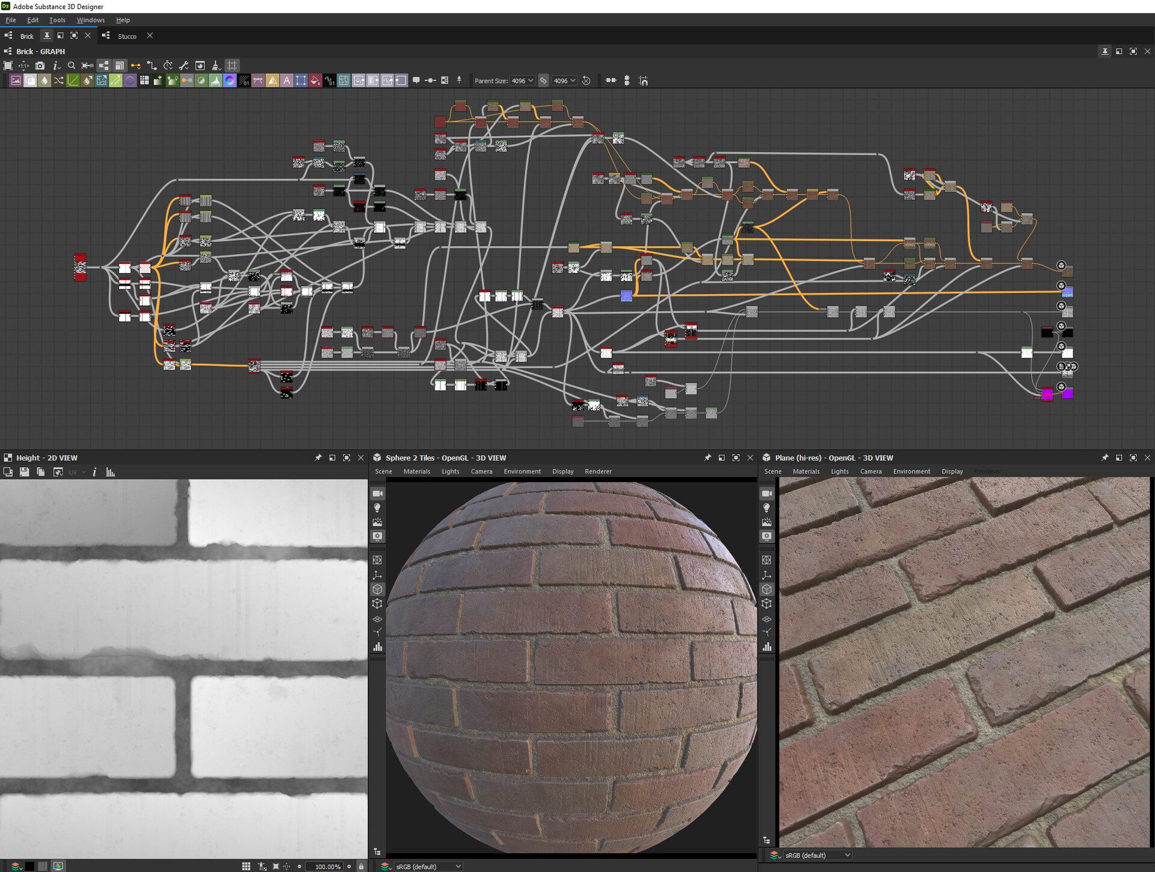
Task: Add a Normal node with the triangle icon
Action: [273, 81]
